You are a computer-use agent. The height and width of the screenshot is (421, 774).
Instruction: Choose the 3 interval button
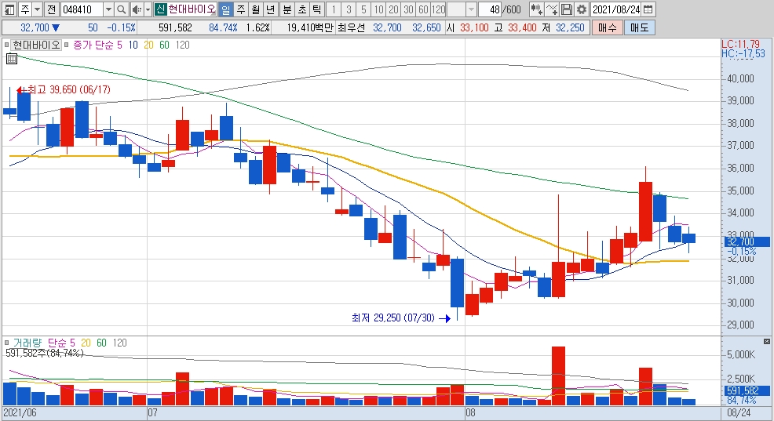tap(349, 9)
